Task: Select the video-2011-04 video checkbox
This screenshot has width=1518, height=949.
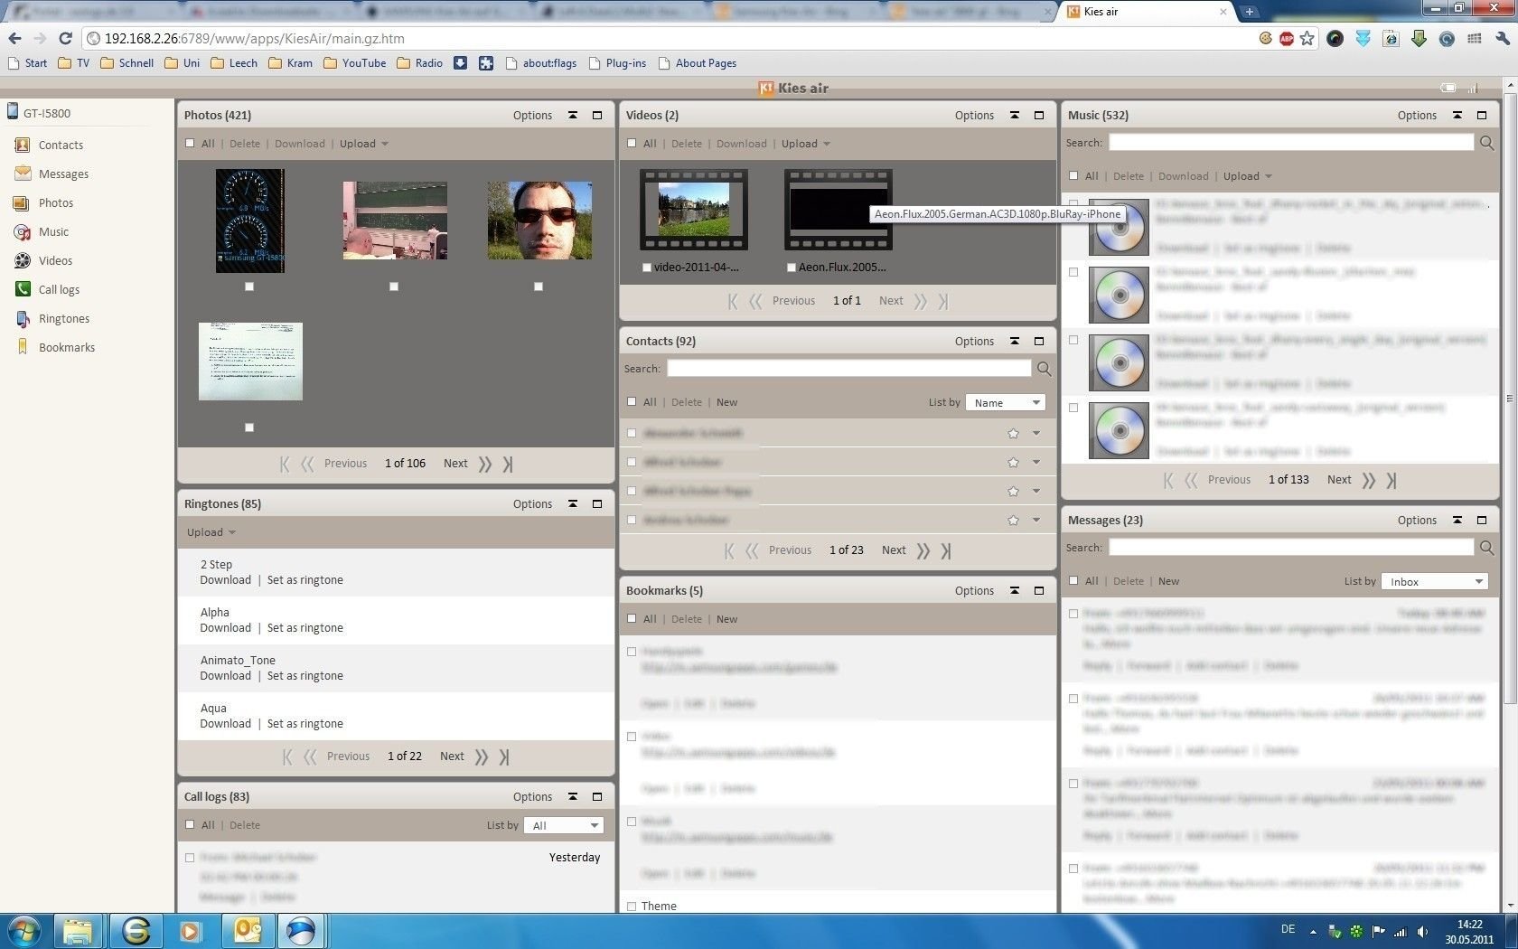Action: pos(646,268)
